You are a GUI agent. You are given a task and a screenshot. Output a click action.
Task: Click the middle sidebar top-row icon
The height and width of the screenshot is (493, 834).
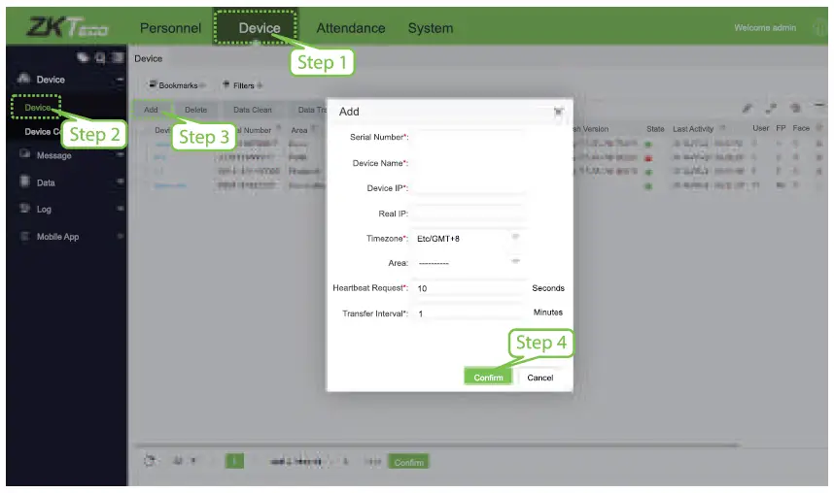pyautogui.click(x=100, y=57)
